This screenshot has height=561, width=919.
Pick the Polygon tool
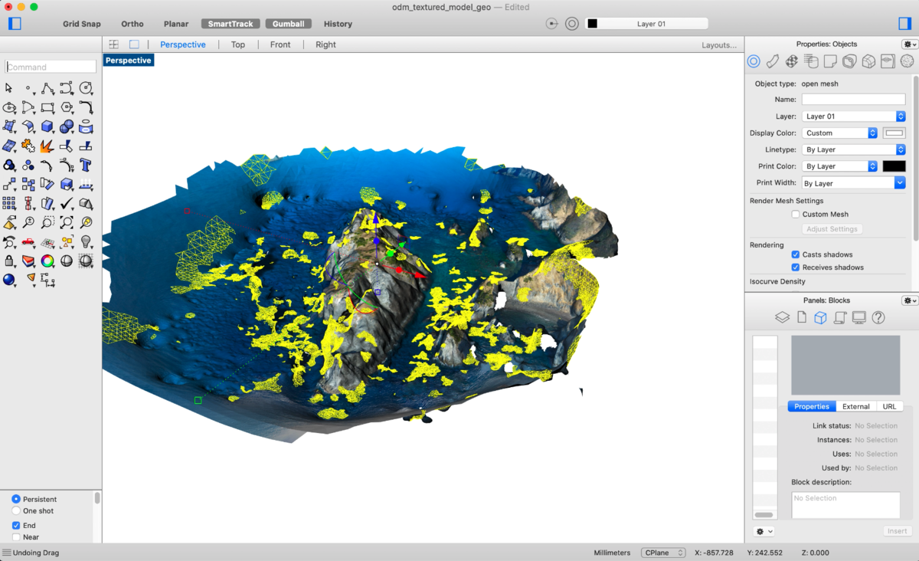pyautogui.click(x=67, y=107)
